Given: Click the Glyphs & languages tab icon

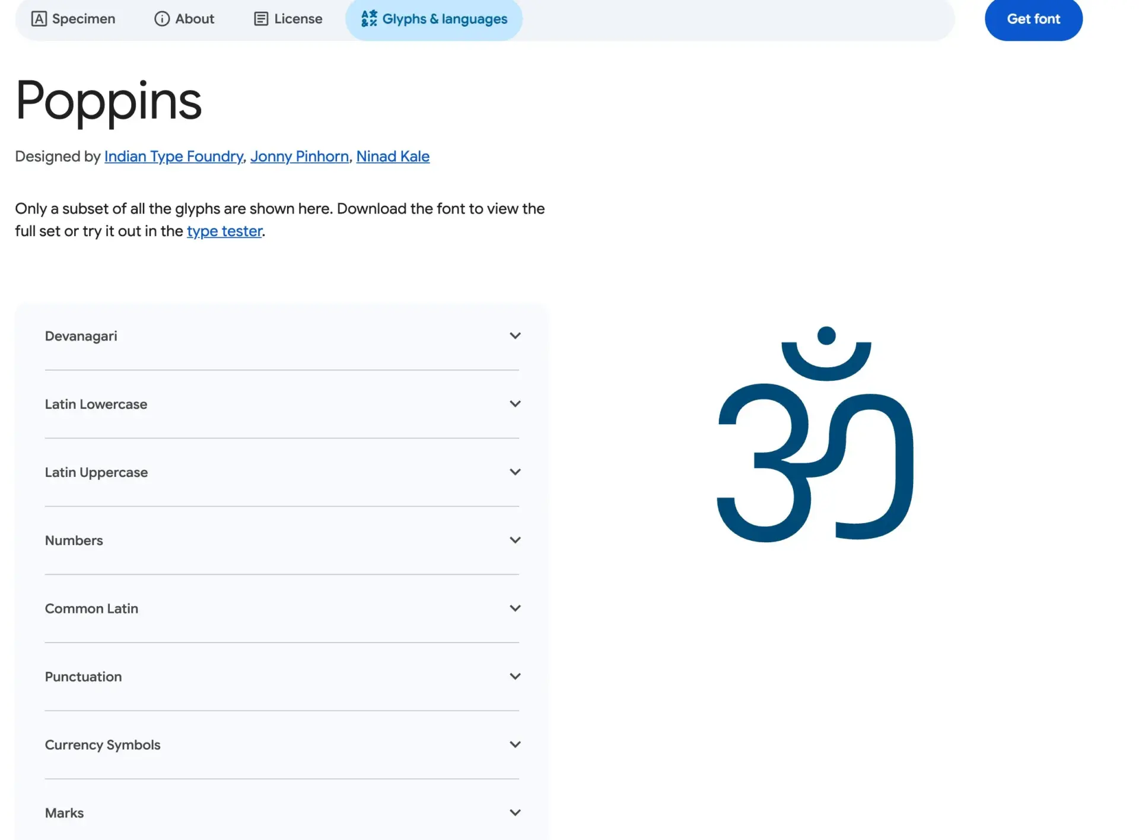Looking at the screenshot, I should tap(369, 18).
